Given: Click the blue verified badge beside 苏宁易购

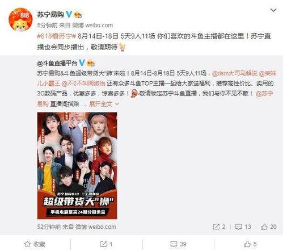Looking at the screenshot, I should click(69, 15).
